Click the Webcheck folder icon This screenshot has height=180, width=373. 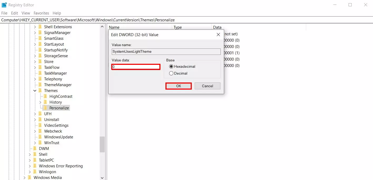(x=40, y=131)
